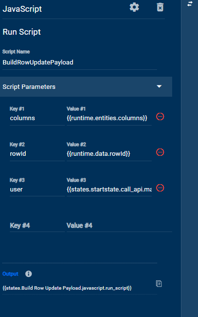The image size is (198, 317).
Task: Click the Value #3 field with states.startstate
Action: [x=109, y=189]
